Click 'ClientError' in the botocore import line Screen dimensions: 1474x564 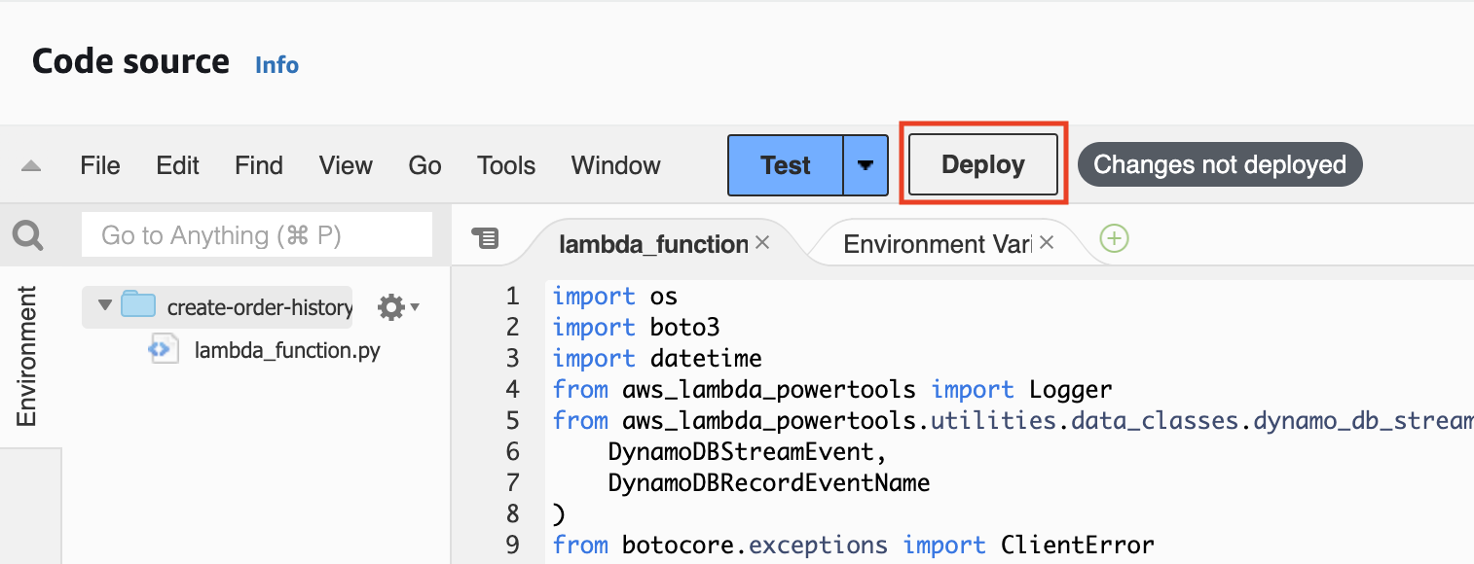coord(1077,545)
